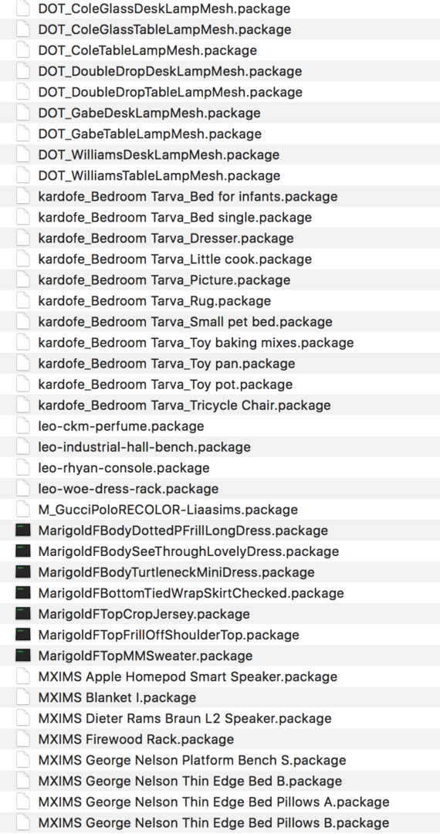Select the DOT_GabeDeskLampMesh.package file name
The width and height of the screenshot is (440, 834).
click(149, 113)
